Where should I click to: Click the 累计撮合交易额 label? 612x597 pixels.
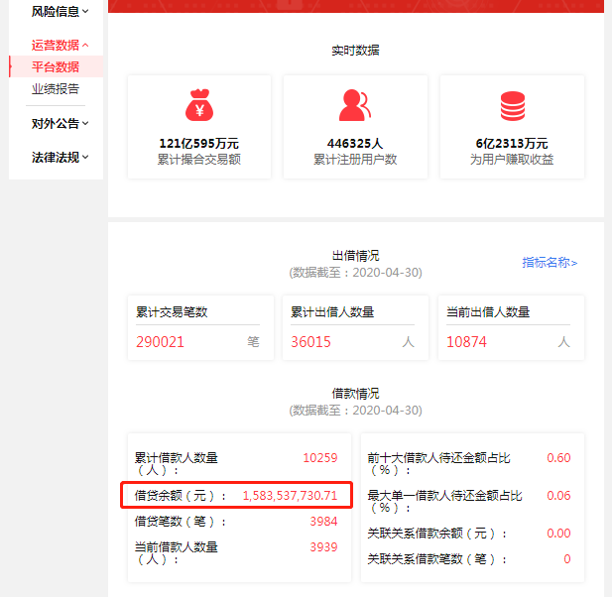click(198, 160)
